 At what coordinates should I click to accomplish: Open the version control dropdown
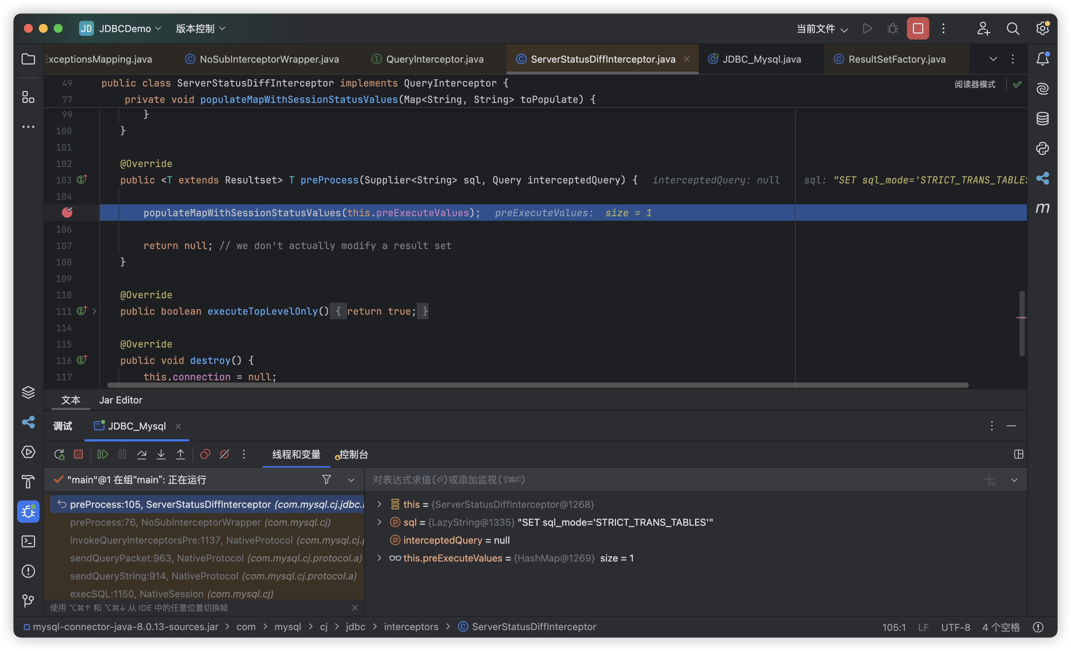(x=201, y=28)
